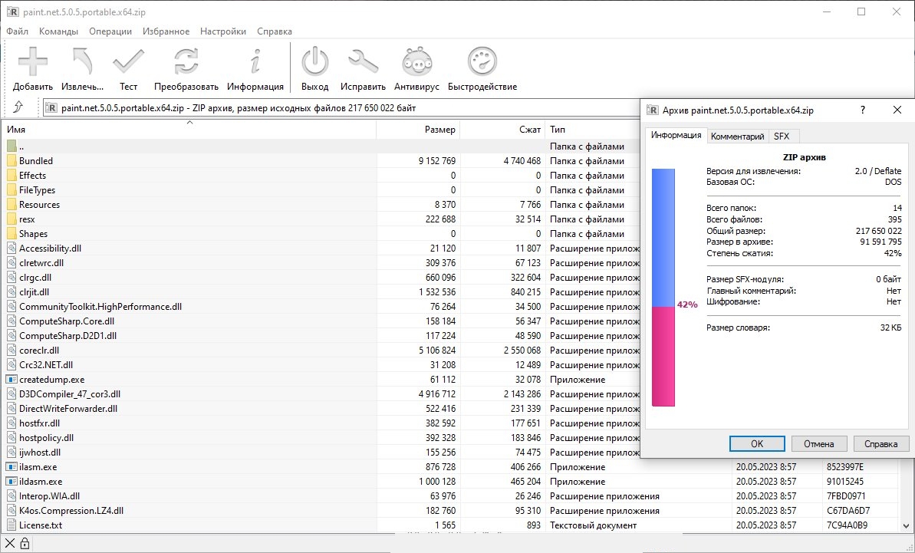
Task: Select the parent '..' folder row
Action: click(321, 146)
